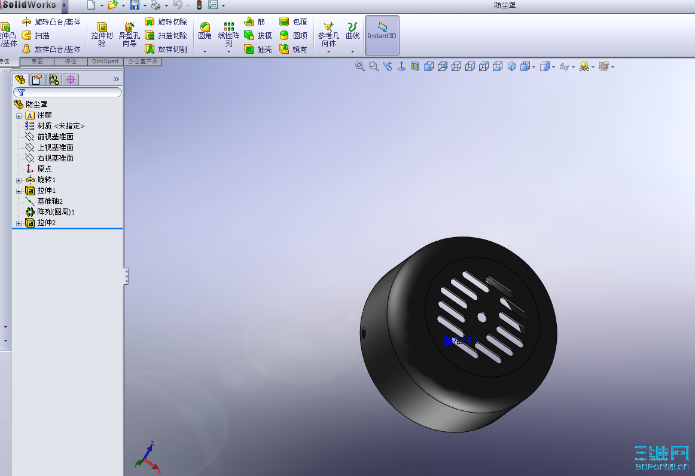The width and height of the screenshot is (695, 476).
Task: Expand the 拉伸1 feature node
Action: [19, 191]
